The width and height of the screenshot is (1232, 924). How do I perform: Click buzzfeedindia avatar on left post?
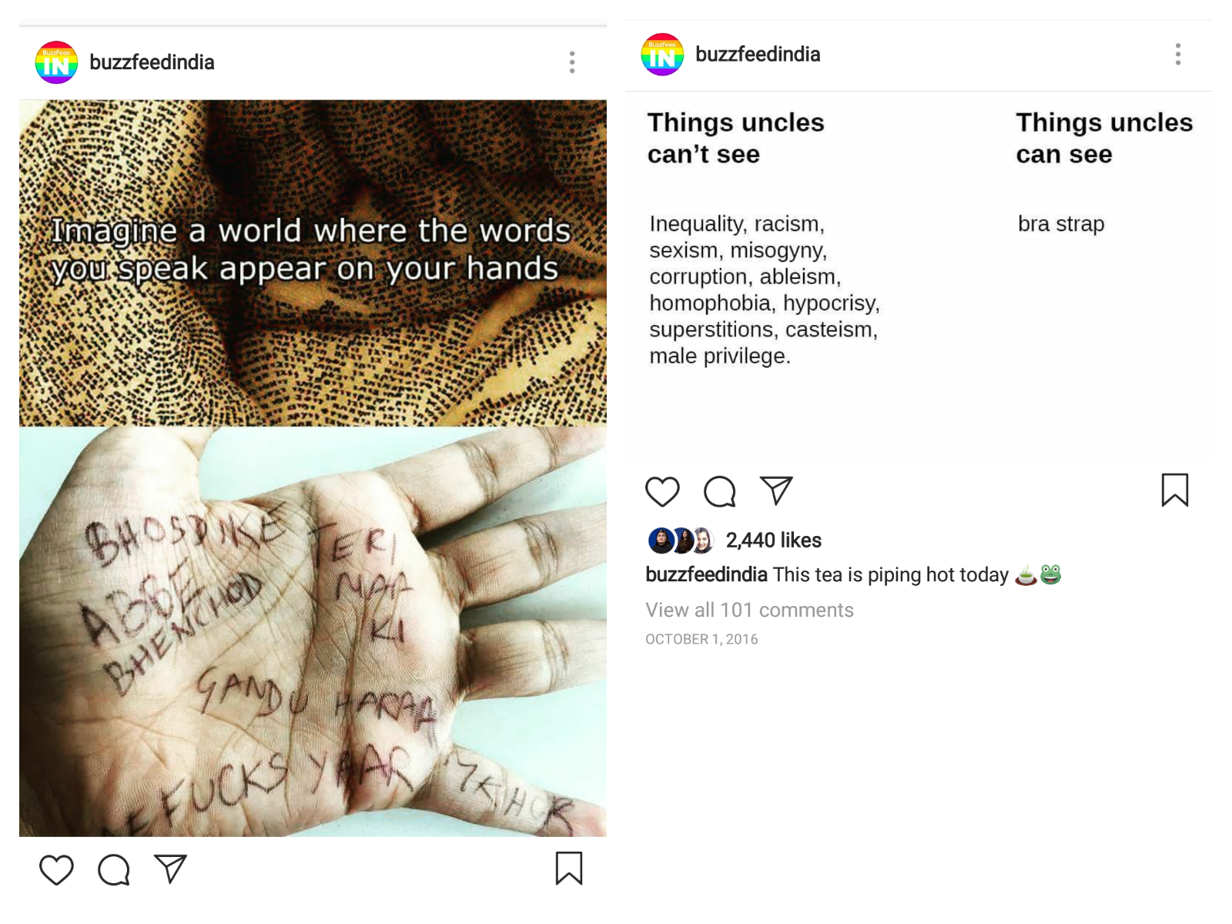pyautogui.click(x=56, y=62)
